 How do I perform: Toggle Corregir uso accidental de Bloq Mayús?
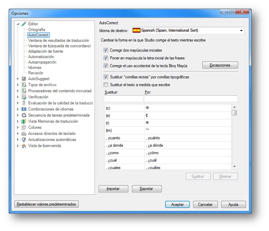point(106,66)
